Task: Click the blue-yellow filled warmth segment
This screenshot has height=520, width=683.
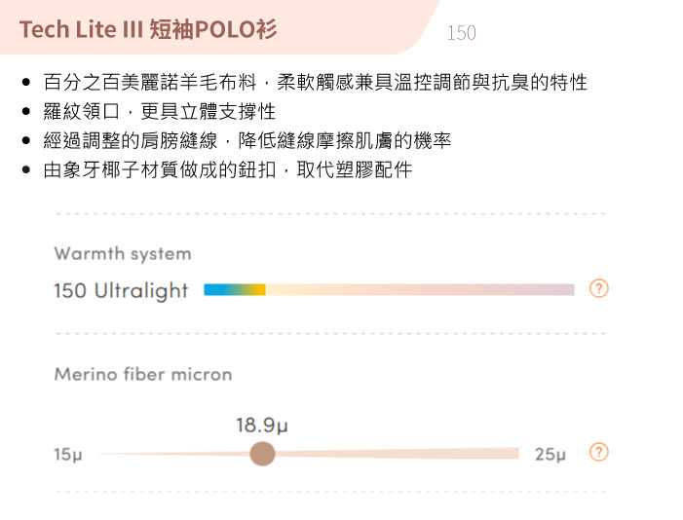Action: coord(235,289)
